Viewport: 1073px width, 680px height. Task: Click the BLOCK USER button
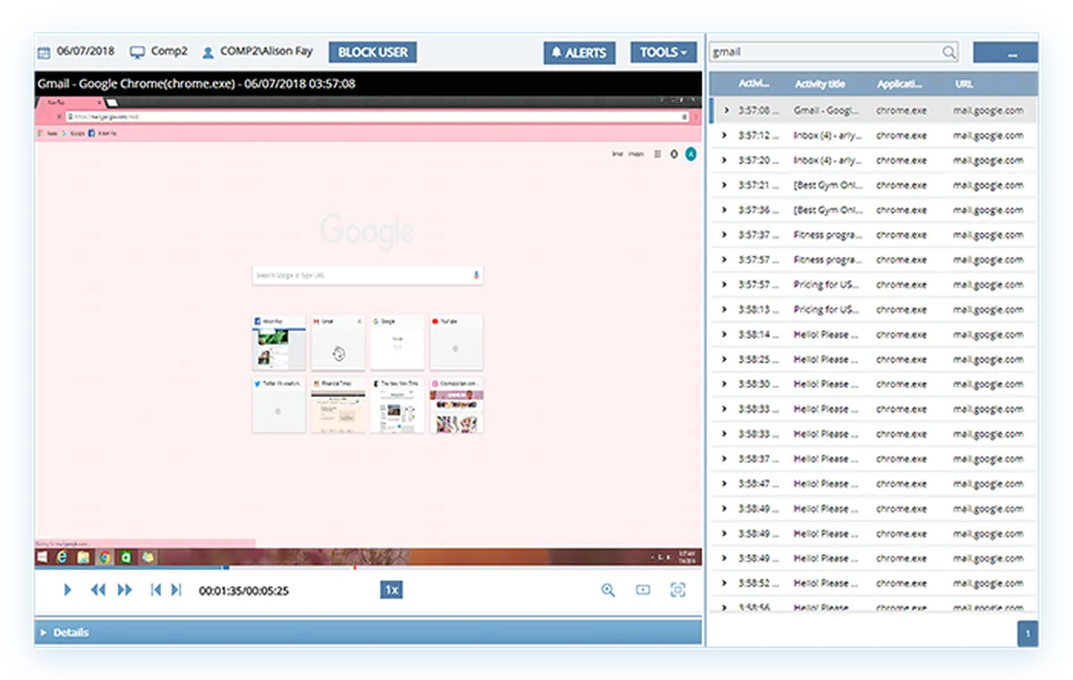(x=373, y=53)
